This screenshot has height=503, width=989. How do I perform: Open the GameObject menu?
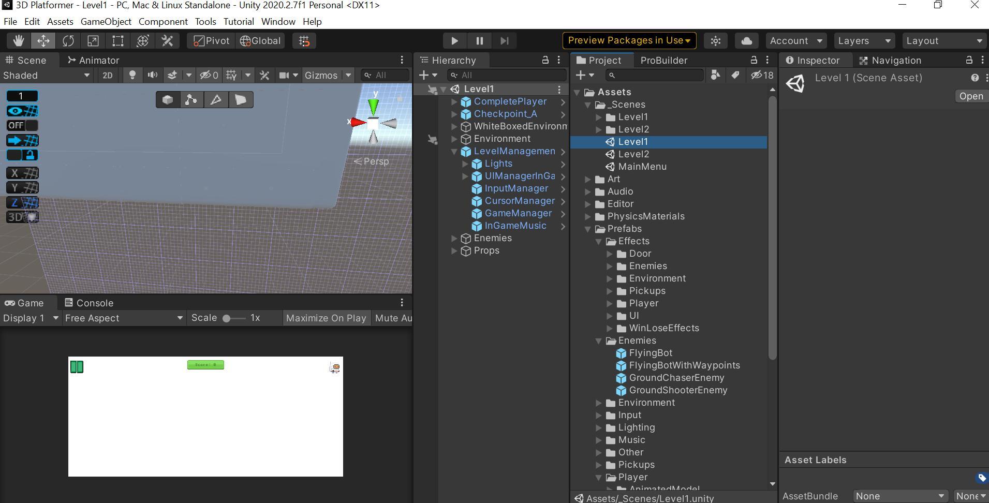[106, 22]
